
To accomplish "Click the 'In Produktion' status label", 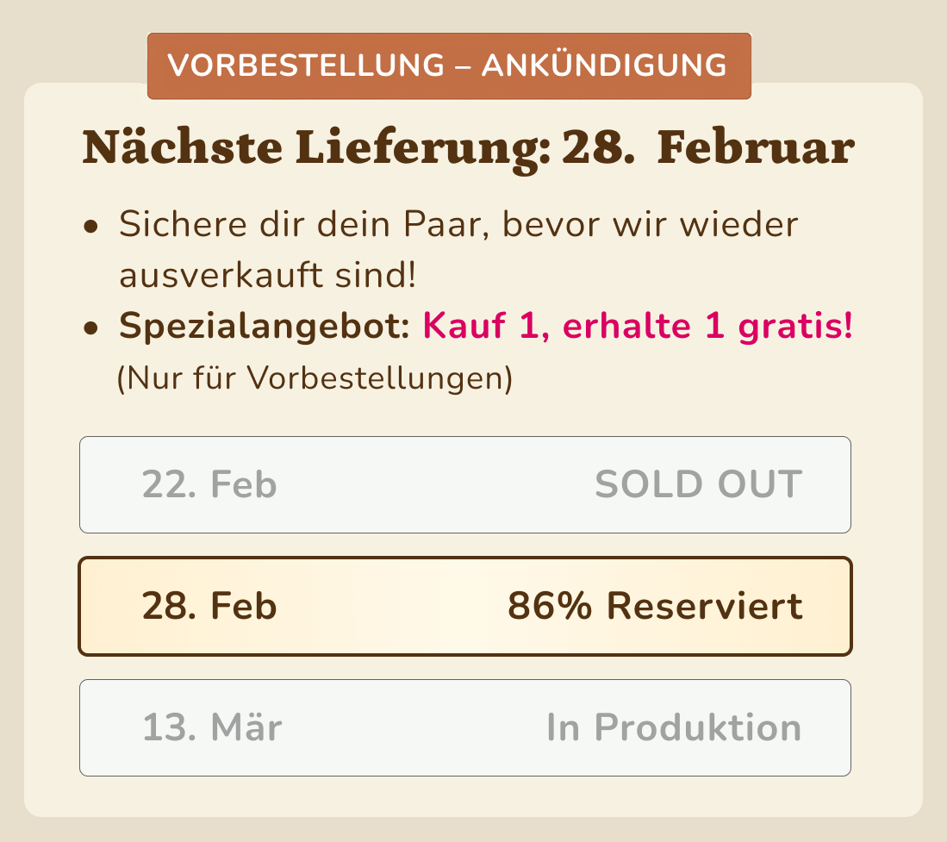I will point(674,728).
